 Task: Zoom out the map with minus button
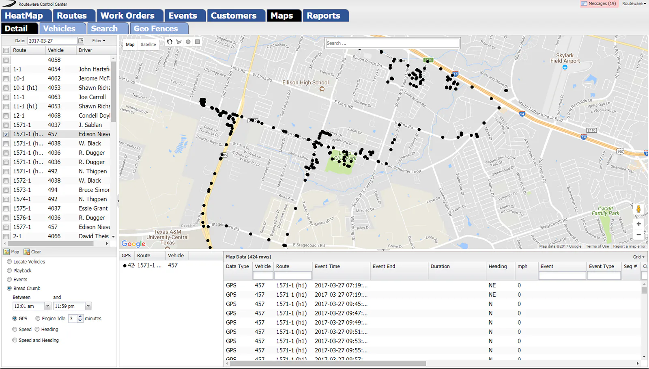pos(638,234)
